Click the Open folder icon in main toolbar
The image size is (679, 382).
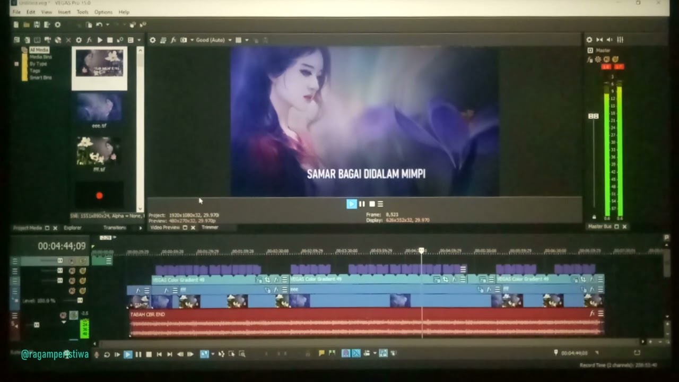(x=27, y=24)
